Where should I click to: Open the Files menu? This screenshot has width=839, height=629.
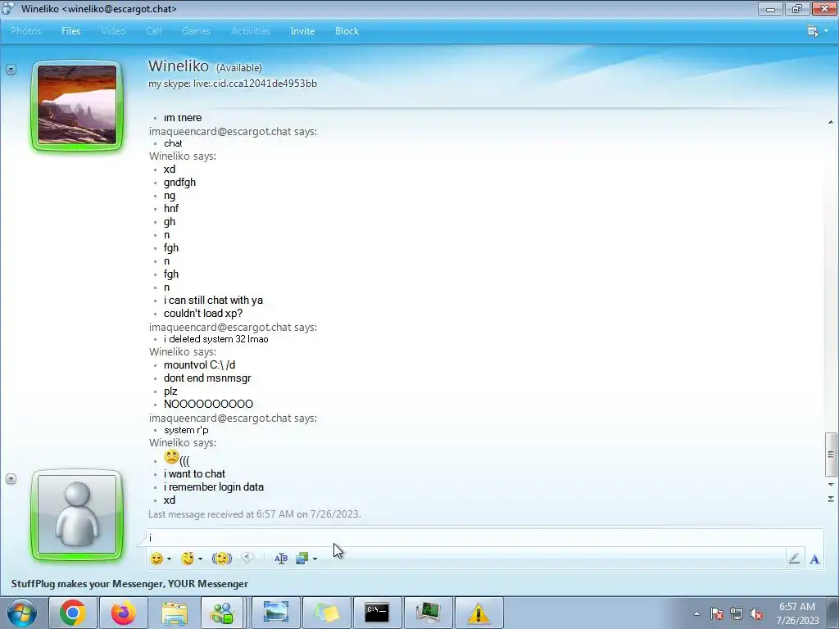pyautogui.click(x=70, y=31)
